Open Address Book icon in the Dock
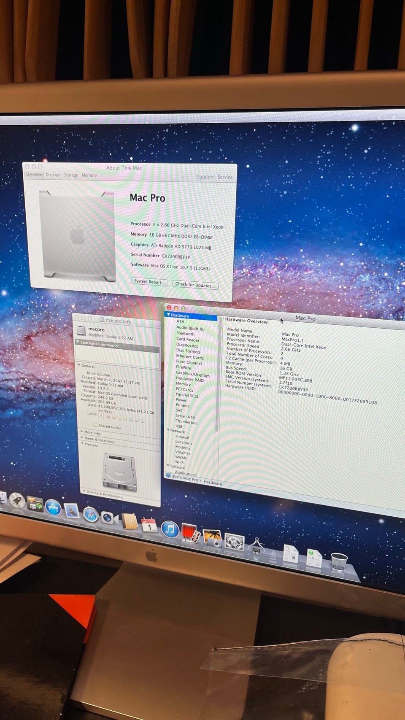The width and height of the screenshot is (405, 720). 130,522
